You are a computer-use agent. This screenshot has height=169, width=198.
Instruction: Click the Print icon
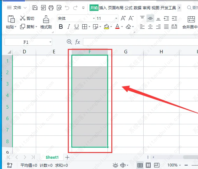point(51,8)
